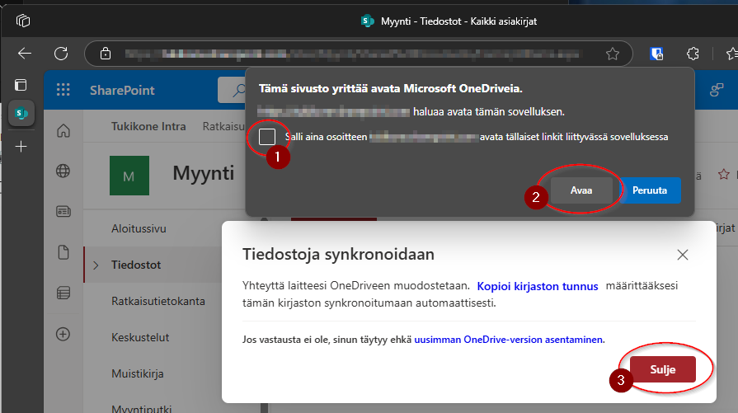Open browser extensions puzzle icon
Viewport: 738px width, 413px height.
click(x=693, y=54)
